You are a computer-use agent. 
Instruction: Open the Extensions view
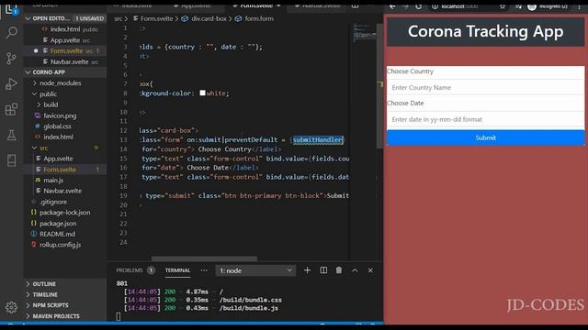coord(12,109)
